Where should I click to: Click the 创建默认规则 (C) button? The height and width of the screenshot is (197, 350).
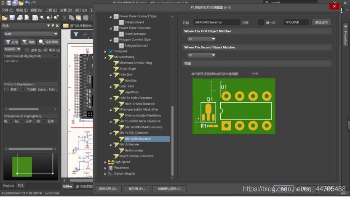click(x=169, y=189)
